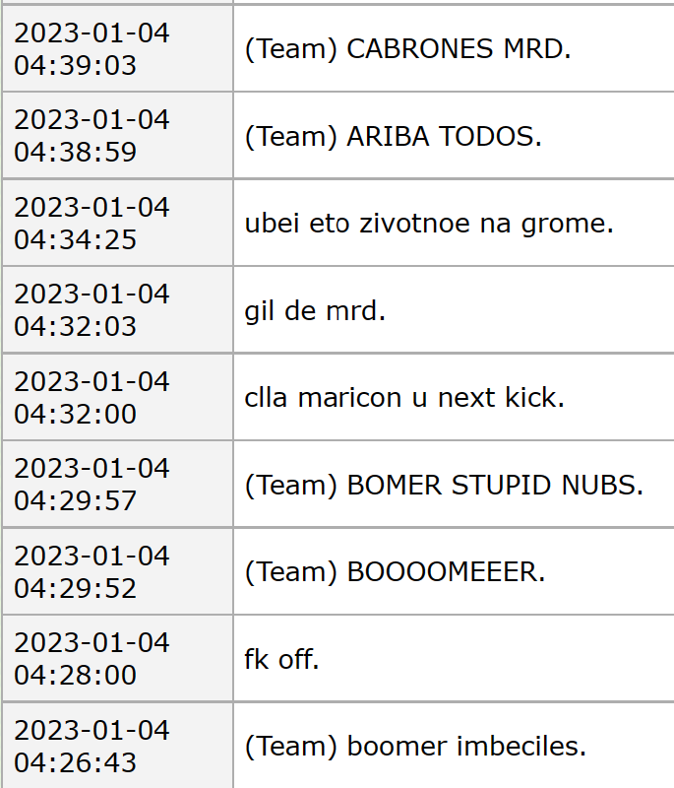Select the "ARIBA TODOS." team message
This screenshot has width=674, height=788.
coord(393,137)
